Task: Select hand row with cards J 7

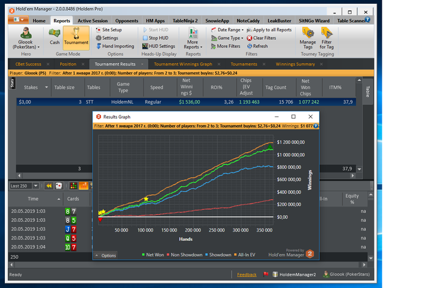Action: pos(51,229)
